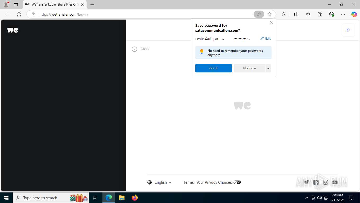The height and width of the screenshot is (203, 360).
Task: Open File Explorer from taskbar
Action: click(121, 198)
